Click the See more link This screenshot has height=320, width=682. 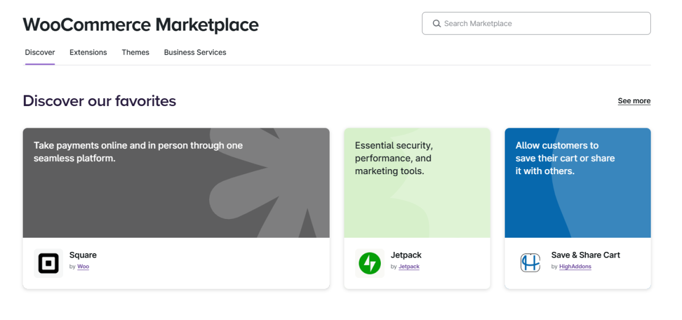coord(634,101)
